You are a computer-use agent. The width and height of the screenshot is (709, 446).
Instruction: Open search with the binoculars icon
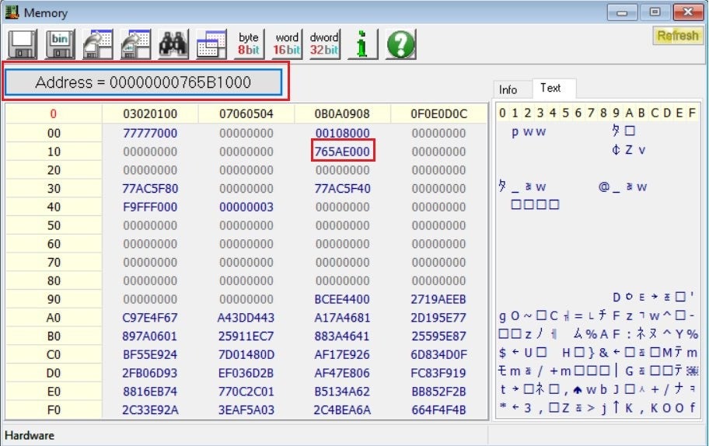point(173,44)
